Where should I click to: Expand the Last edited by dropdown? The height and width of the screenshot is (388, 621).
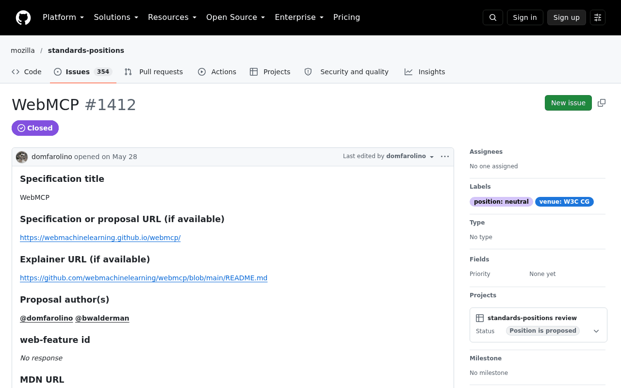389,156
